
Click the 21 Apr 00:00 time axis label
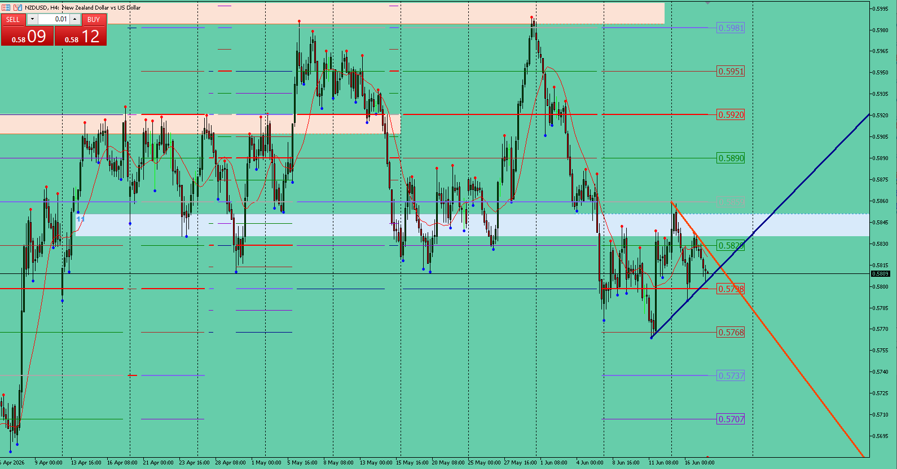coord(159,463)
